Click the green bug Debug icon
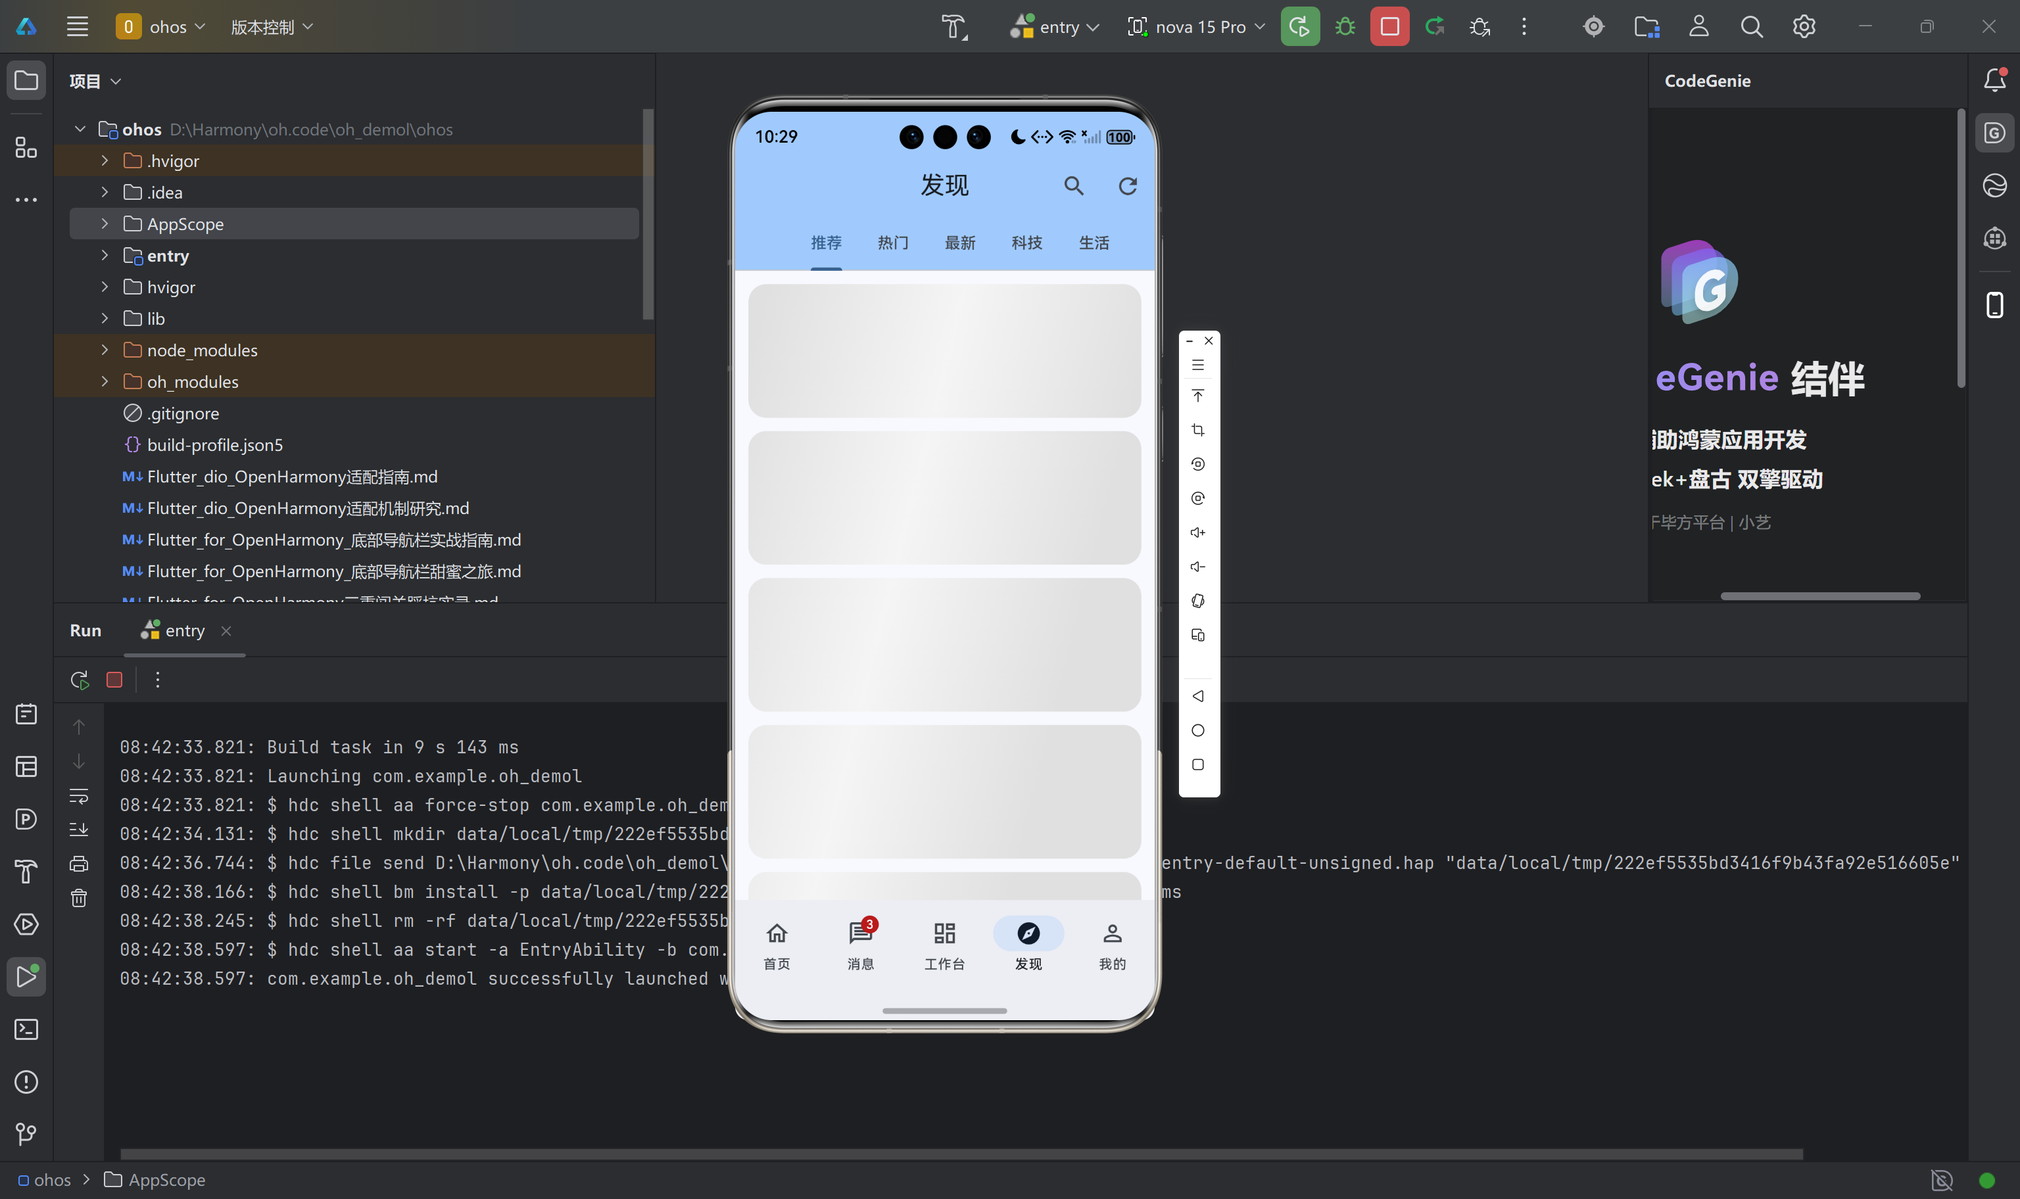Image resolution: width=2020 pixels, height=1199 pixels. pos(1345,27)
